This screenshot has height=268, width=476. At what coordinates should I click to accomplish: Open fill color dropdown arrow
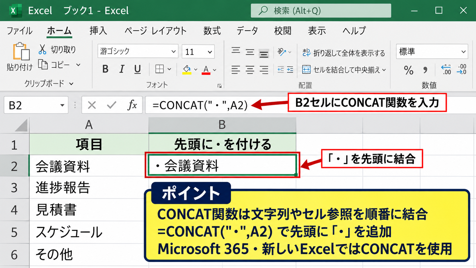196,69
